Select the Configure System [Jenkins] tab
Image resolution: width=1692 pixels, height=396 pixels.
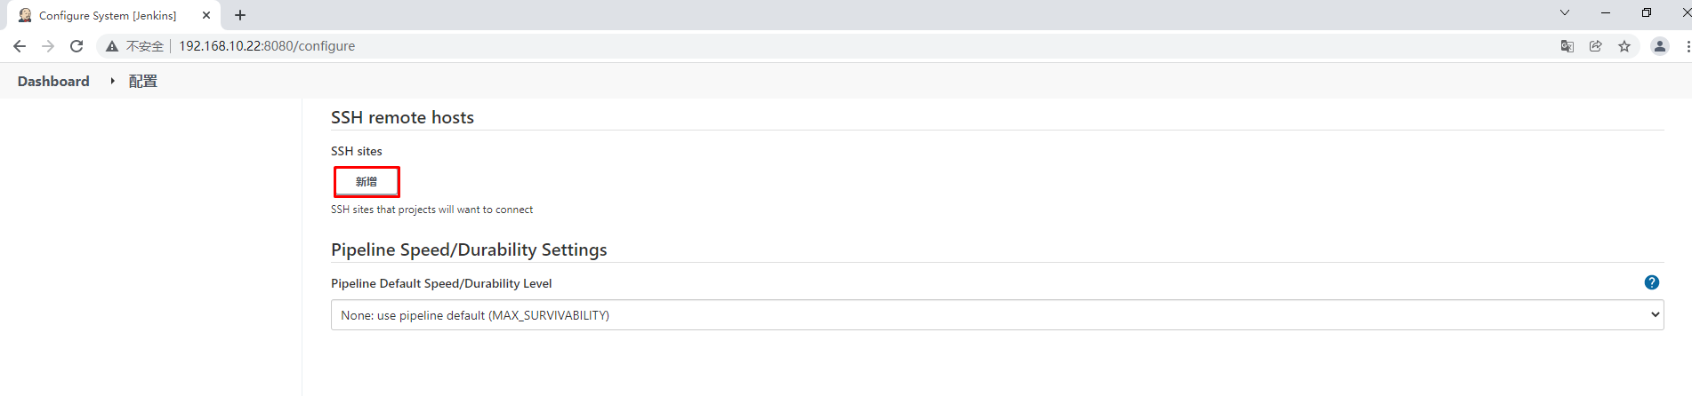[107, 15]
